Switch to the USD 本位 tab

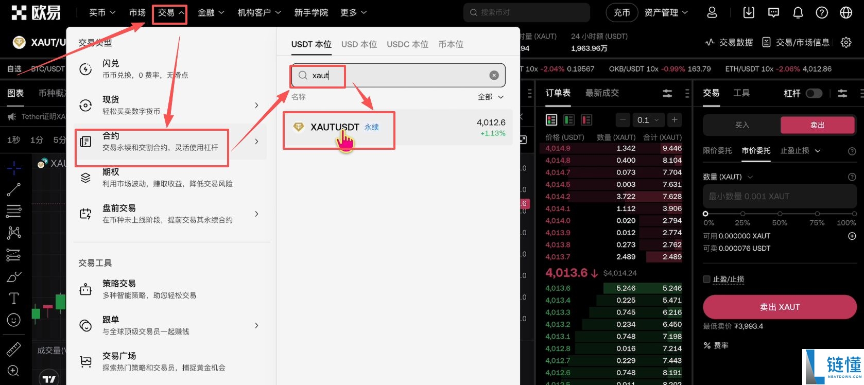point(359,44)
